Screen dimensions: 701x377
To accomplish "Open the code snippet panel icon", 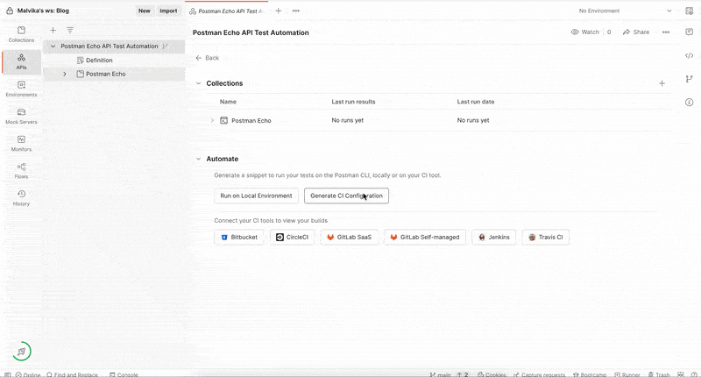I will [689, 55].
